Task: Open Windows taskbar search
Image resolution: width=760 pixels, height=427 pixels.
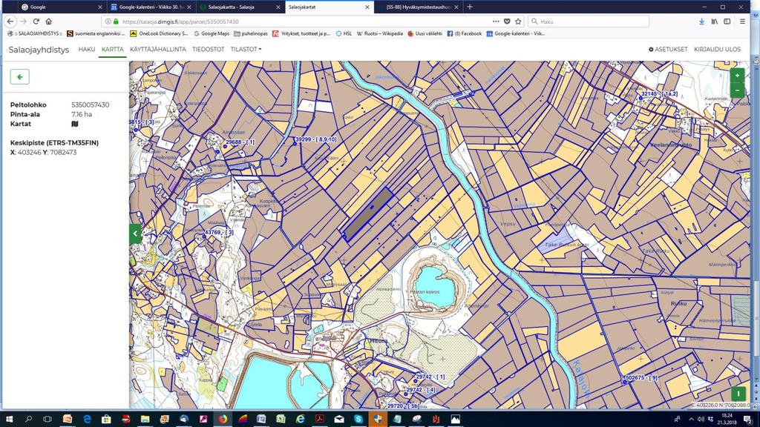Action: coord(28,419)
